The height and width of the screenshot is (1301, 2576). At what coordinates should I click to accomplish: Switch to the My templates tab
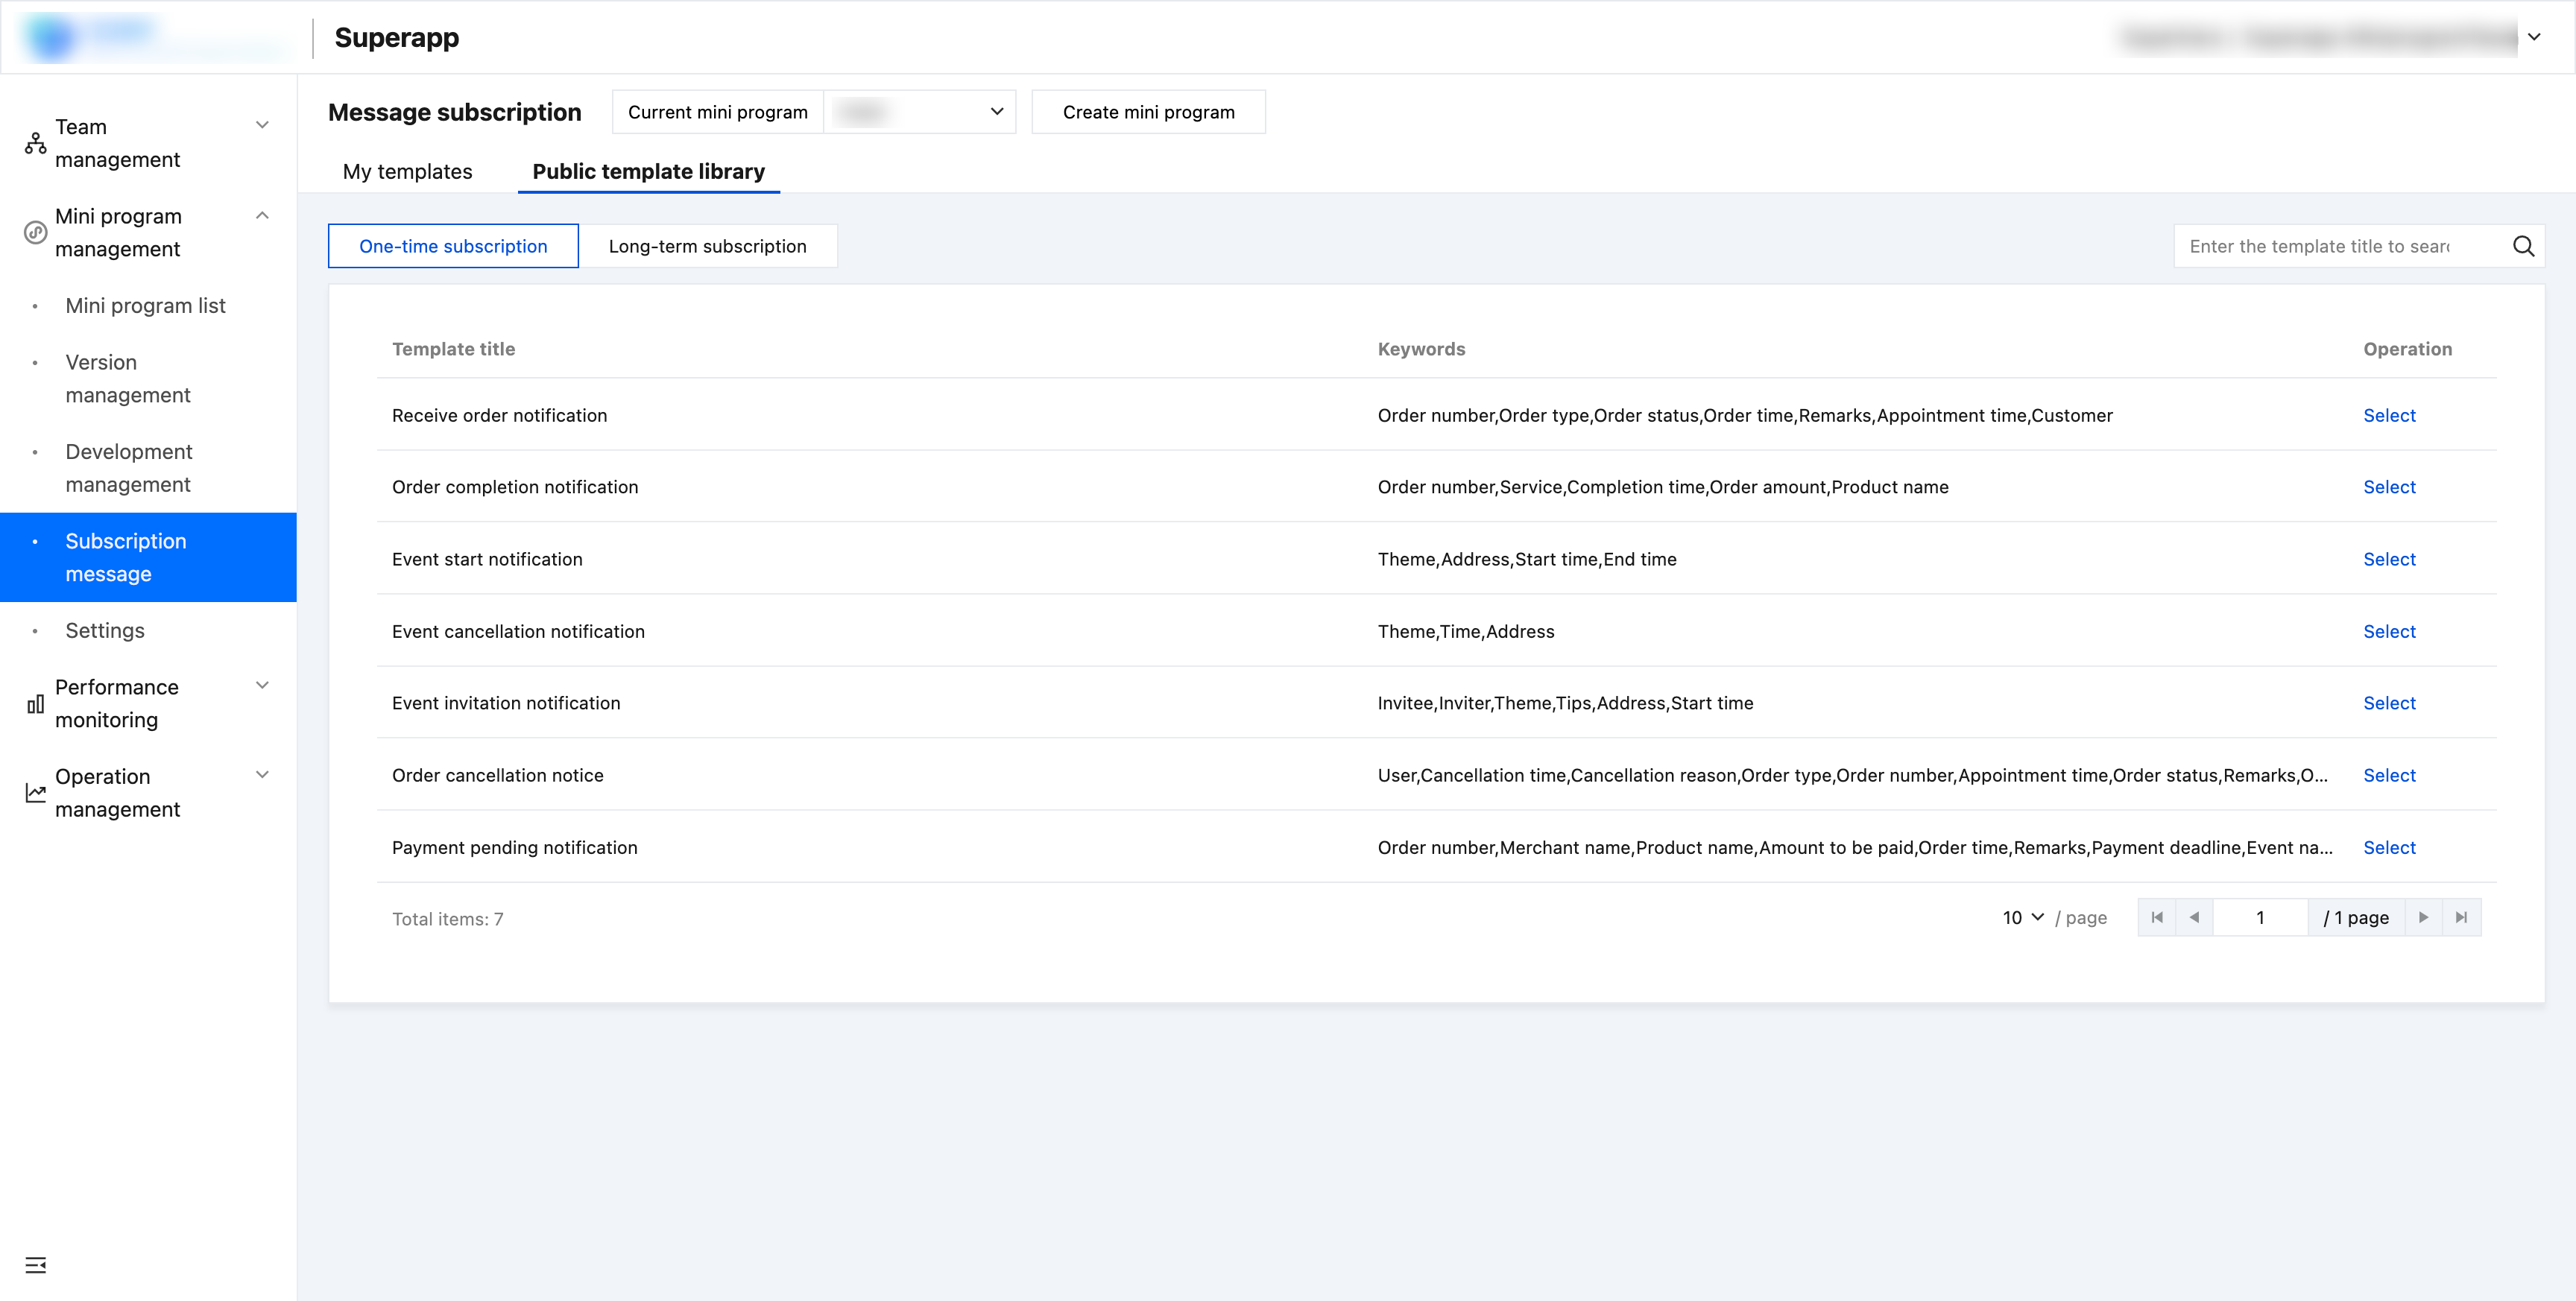(x=407, y=171)
